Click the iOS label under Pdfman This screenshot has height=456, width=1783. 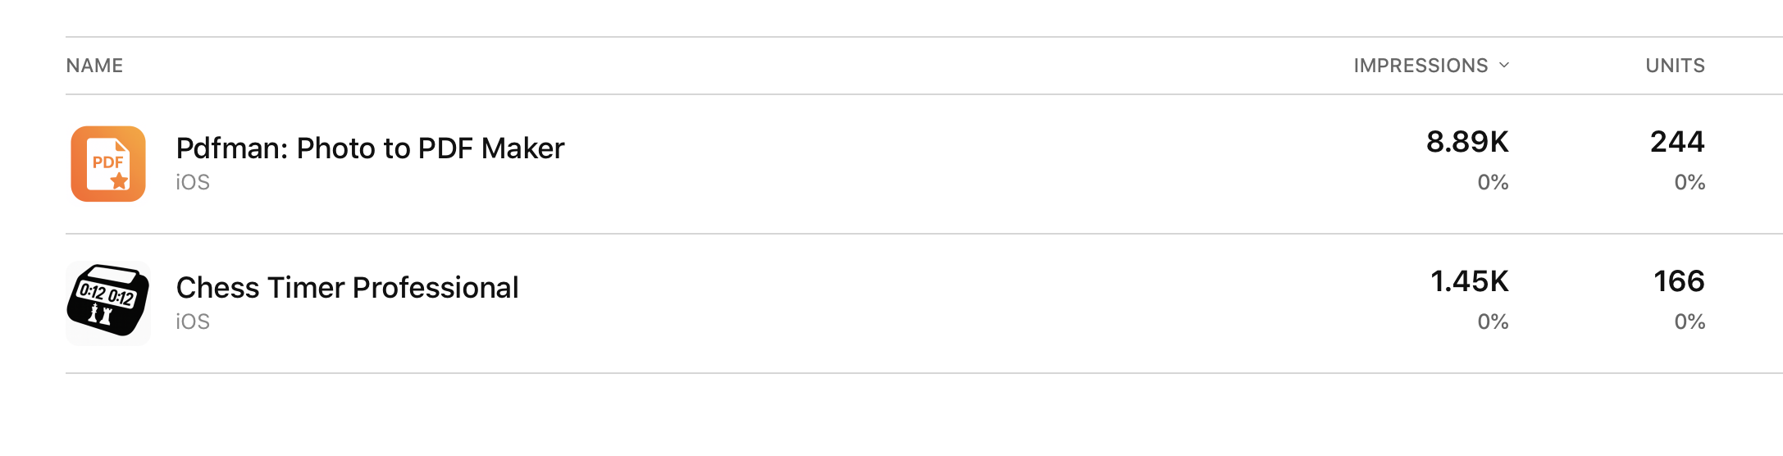[x=193, y=182]
